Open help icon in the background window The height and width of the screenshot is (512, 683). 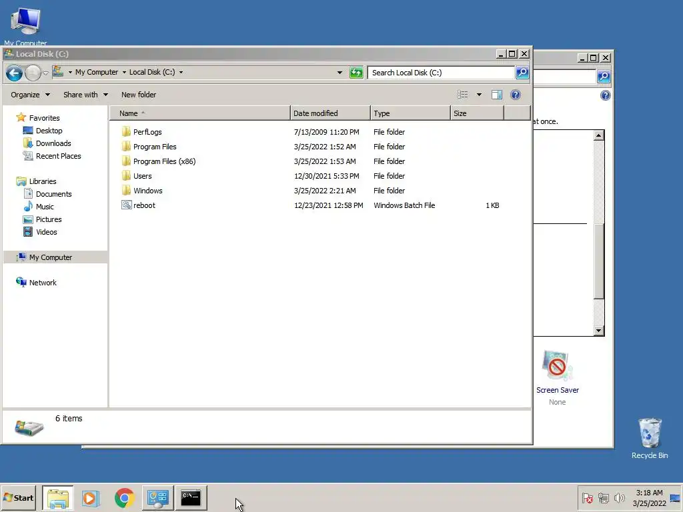tap(605, 95)
